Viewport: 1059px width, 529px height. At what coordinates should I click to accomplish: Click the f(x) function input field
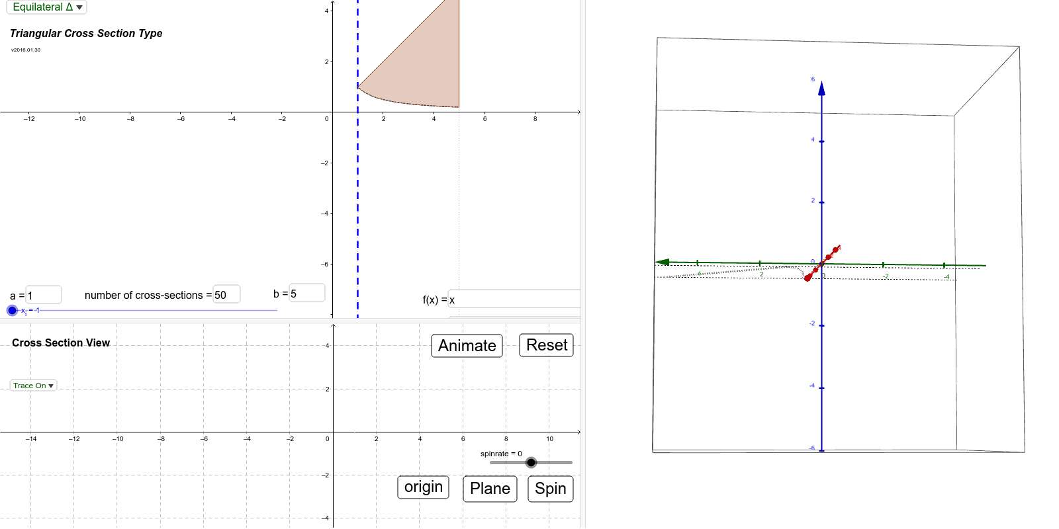pyautogui.click(x=514, y=299)
